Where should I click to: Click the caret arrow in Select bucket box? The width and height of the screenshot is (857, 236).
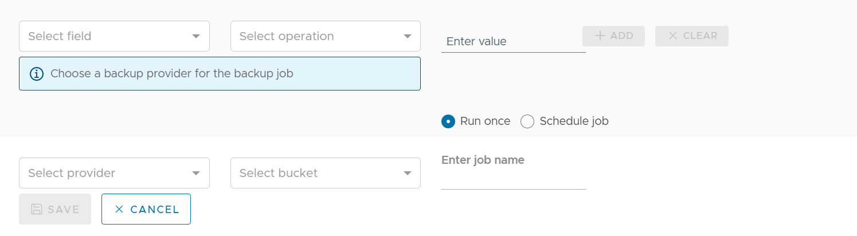pyautogui.click(x=408, y=173)
